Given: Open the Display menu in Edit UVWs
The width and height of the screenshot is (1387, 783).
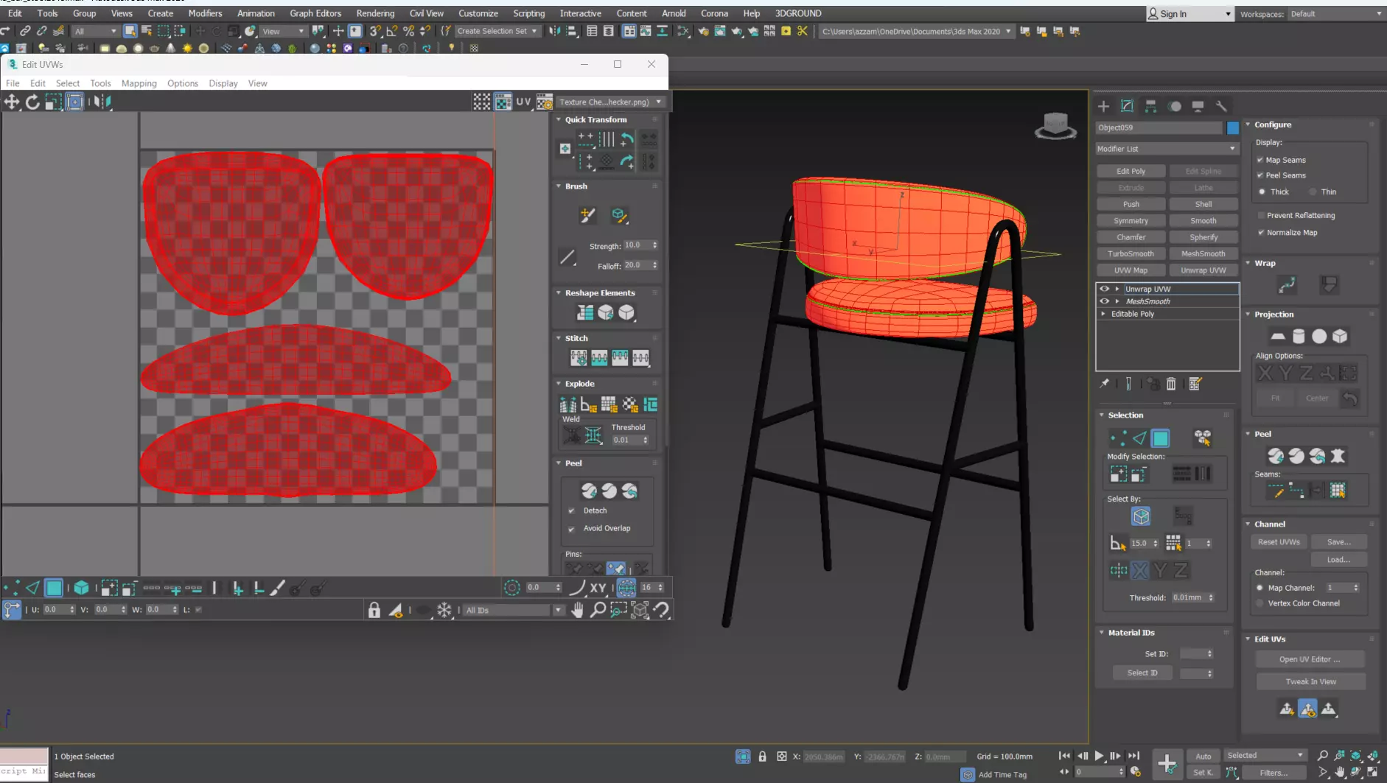Looking at the screenshot, I should [223, 83].
